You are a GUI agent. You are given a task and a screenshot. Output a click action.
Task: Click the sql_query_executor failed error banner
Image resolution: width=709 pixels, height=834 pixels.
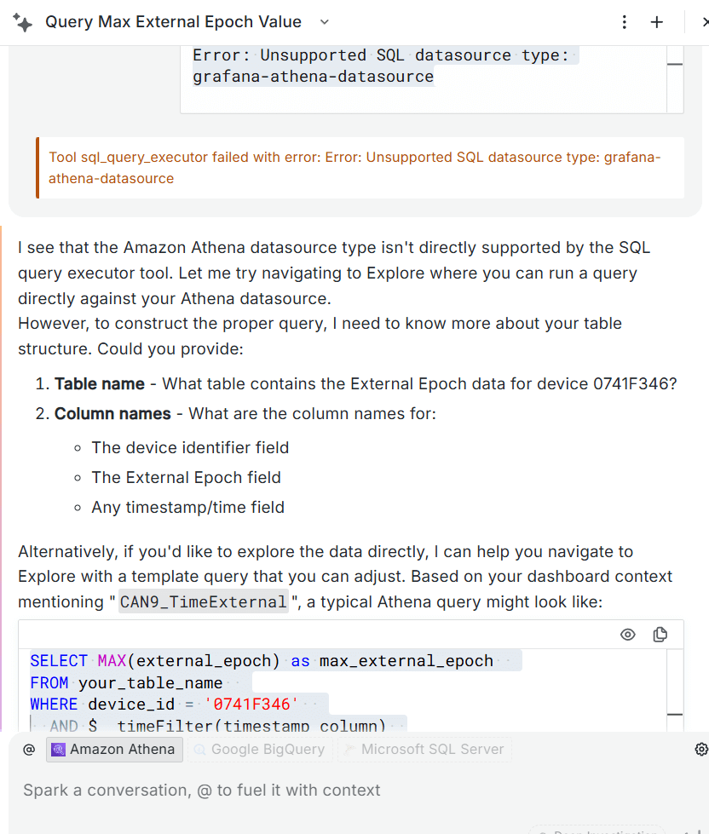(358, 168)
